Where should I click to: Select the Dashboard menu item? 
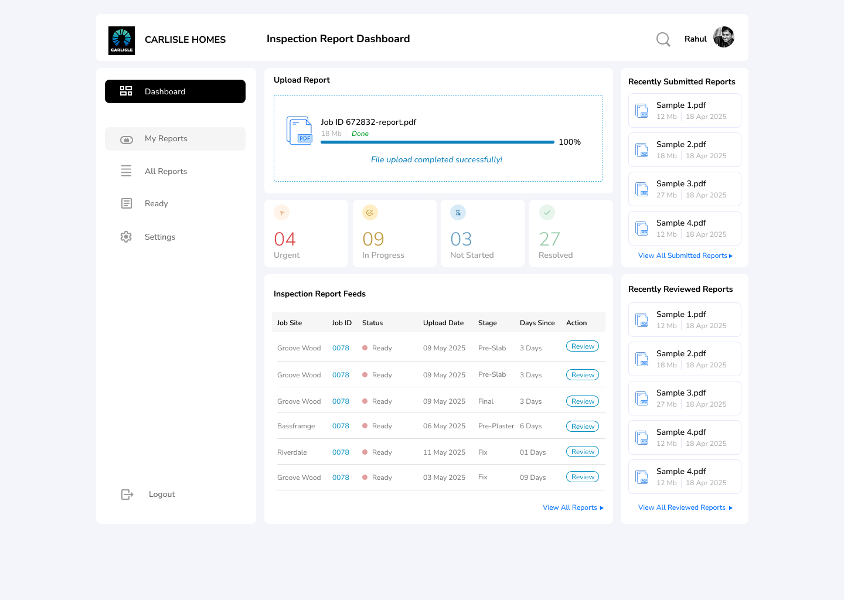coord(165,91)
